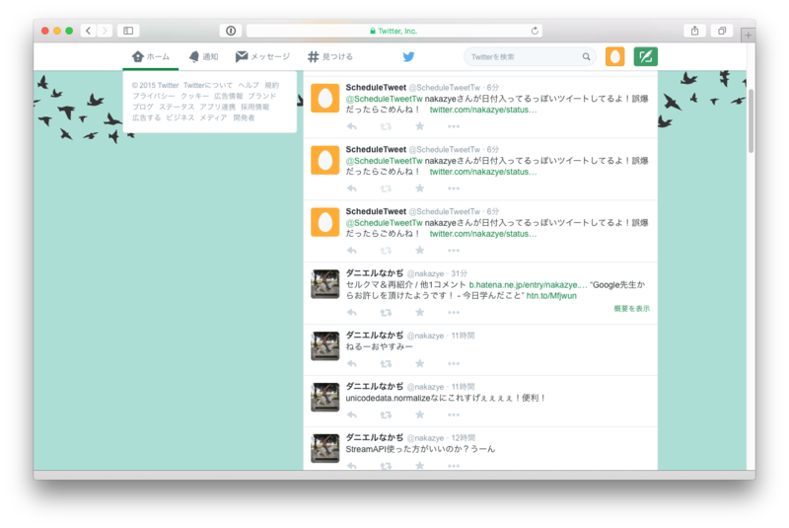Reply to the セルクマ＆再紹介 tweet
This screenshot has width=789, height=528.
pyautogui.click(x=352, y=313)
